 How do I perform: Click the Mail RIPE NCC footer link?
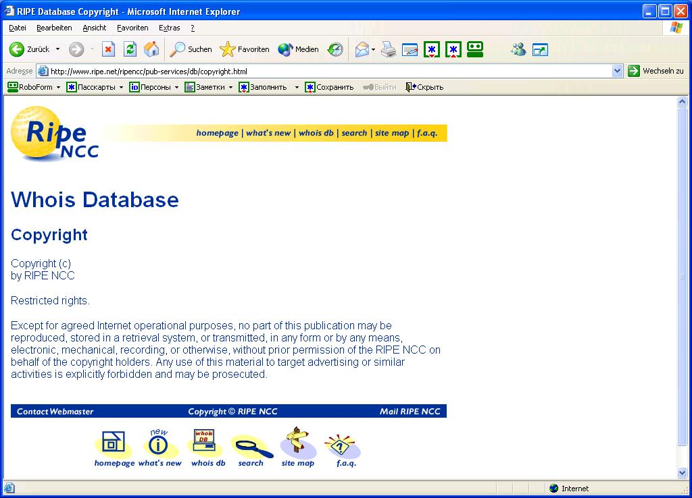tap(410, 411)
